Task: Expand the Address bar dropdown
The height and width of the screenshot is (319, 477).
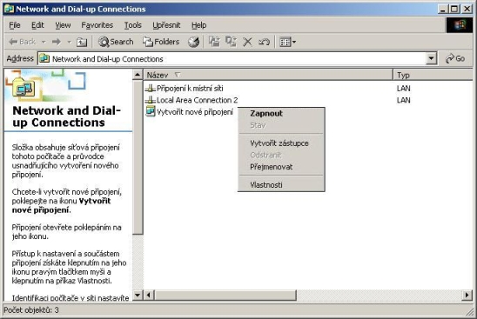Action: coord(431,58)
